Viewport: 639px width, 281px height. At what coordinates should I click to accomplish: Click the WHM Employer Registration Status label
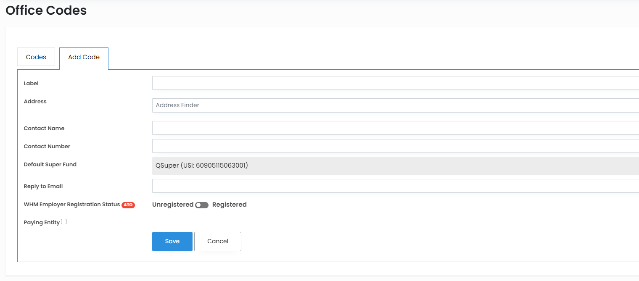[72, 205]
